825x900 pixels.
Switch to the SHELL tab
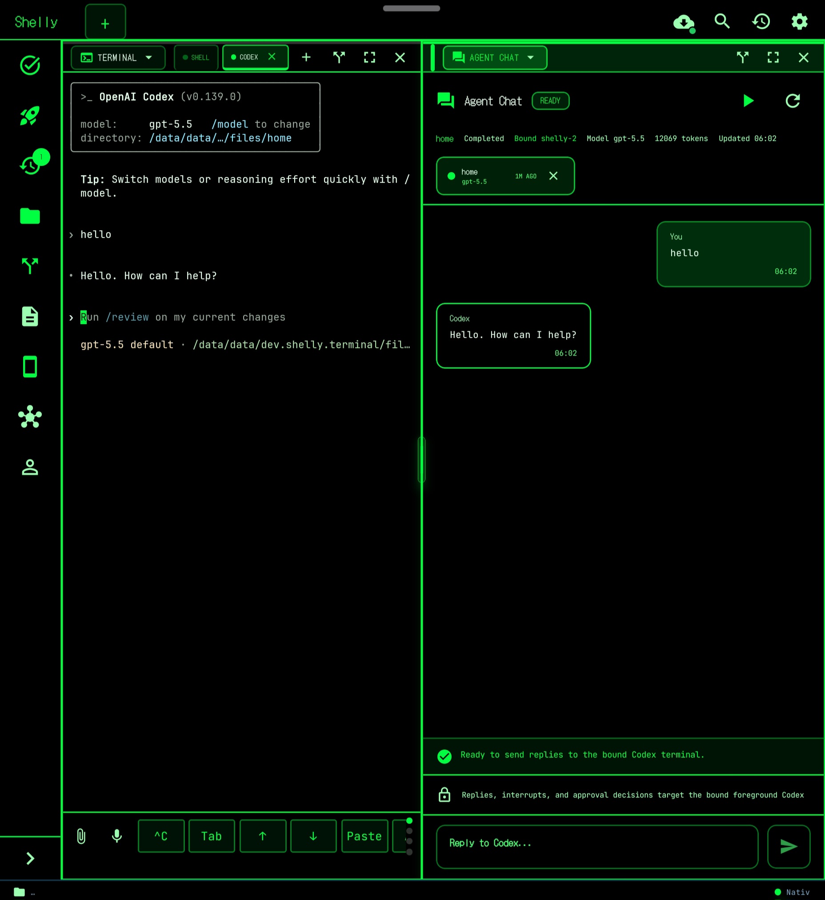click(x=196, y=58)
